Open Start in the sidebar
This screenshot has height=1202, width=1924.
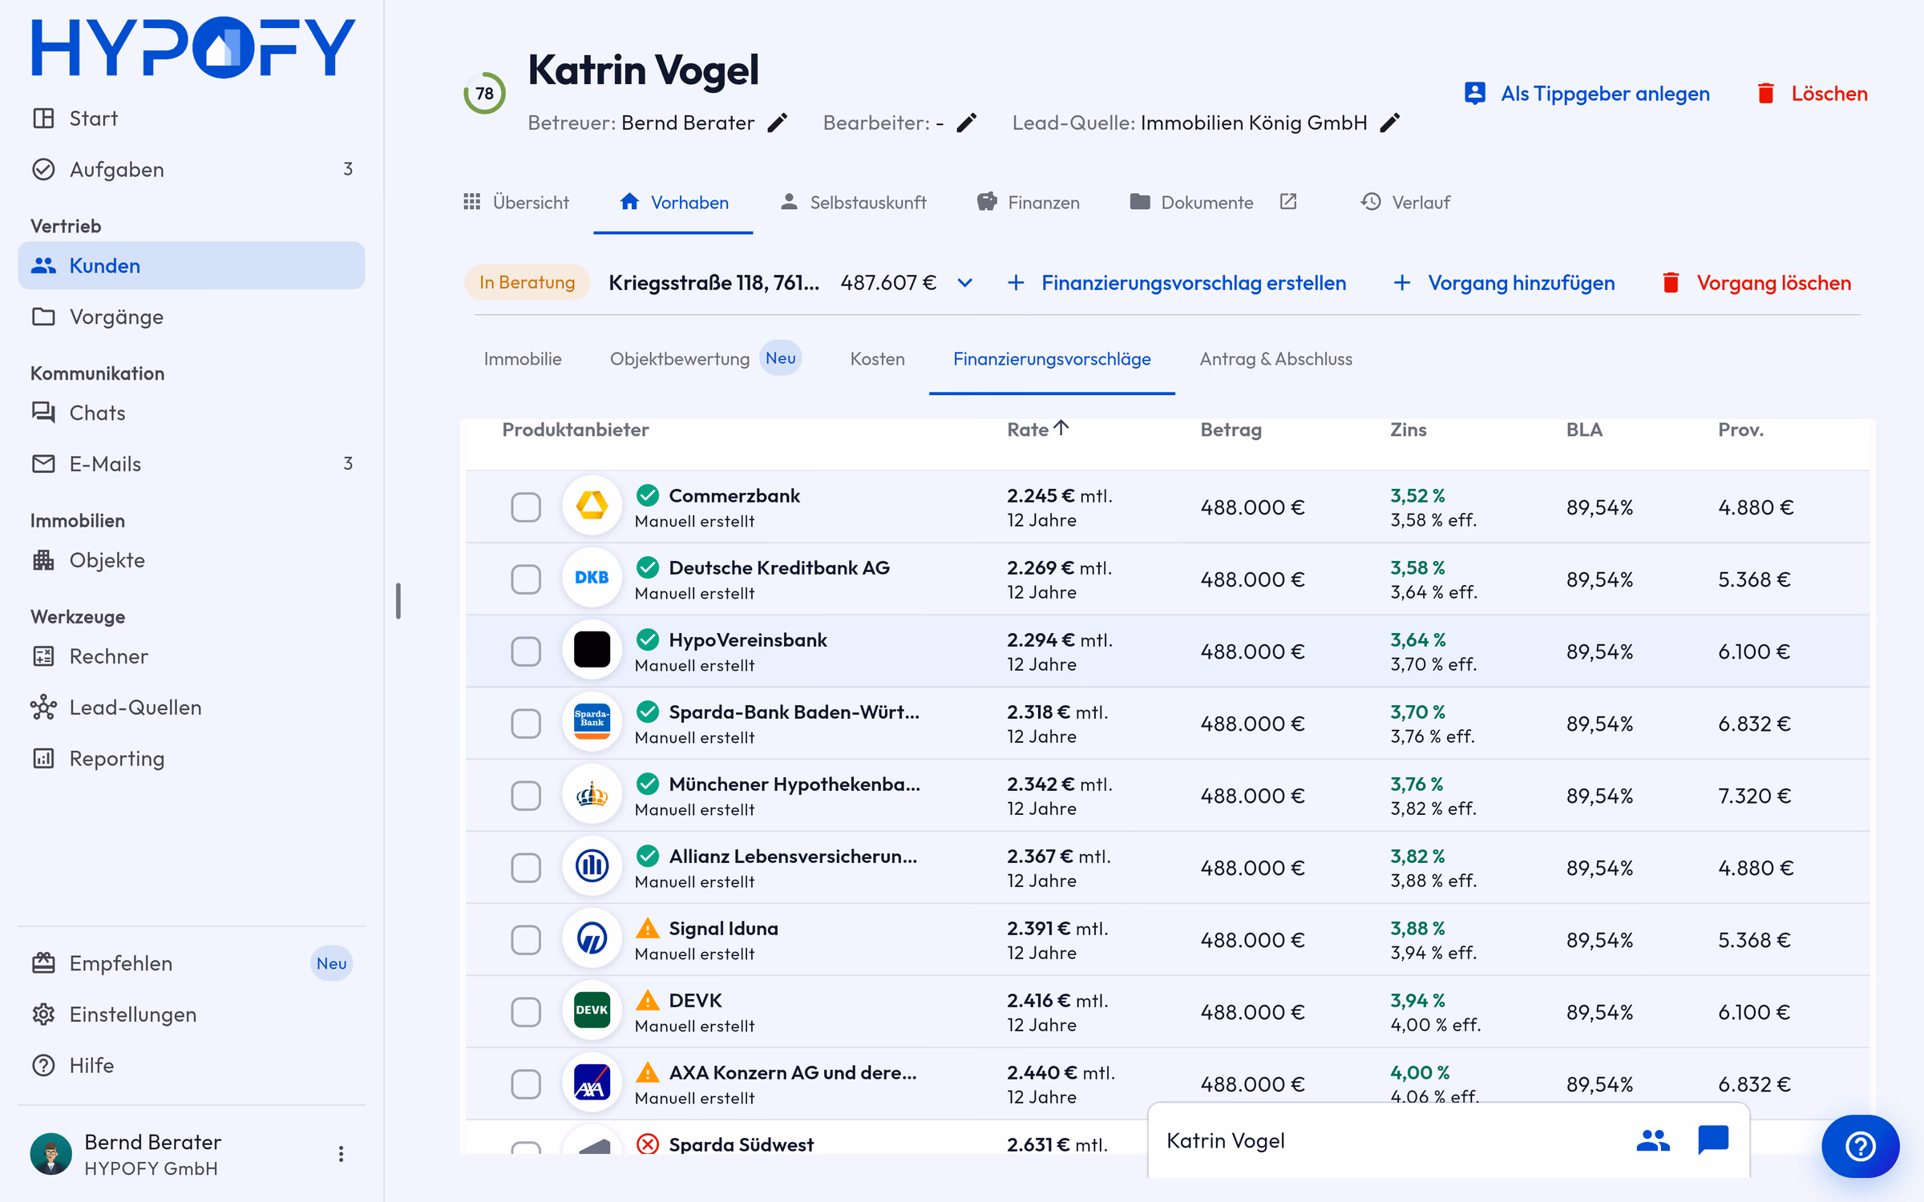[x=192, y=119]
